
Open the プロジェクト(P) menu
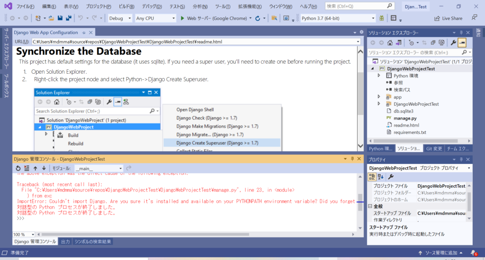pyautogui.click(x=99, y=6)
